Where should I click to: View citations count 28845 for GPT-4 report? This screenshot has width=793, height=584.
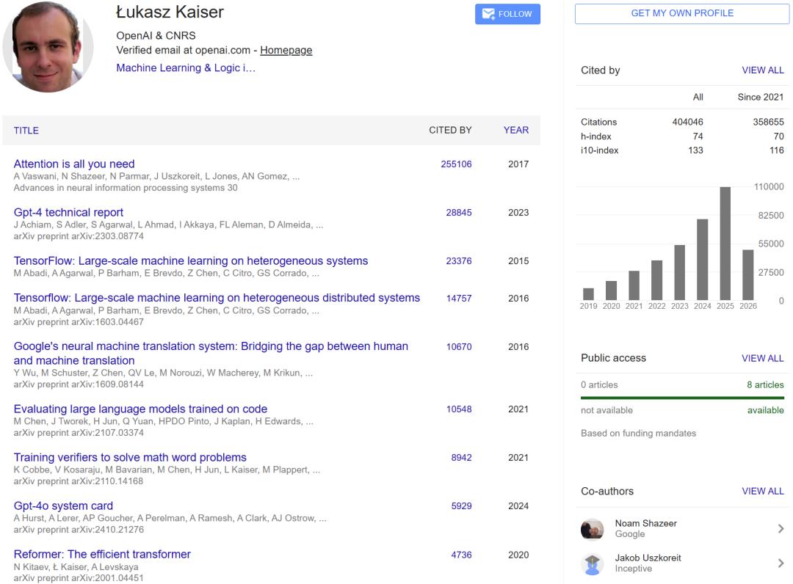coord(459,213)
